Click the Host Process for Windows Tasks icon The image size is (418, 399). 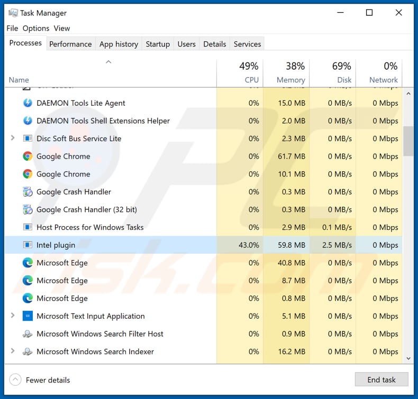coord(28,227)
